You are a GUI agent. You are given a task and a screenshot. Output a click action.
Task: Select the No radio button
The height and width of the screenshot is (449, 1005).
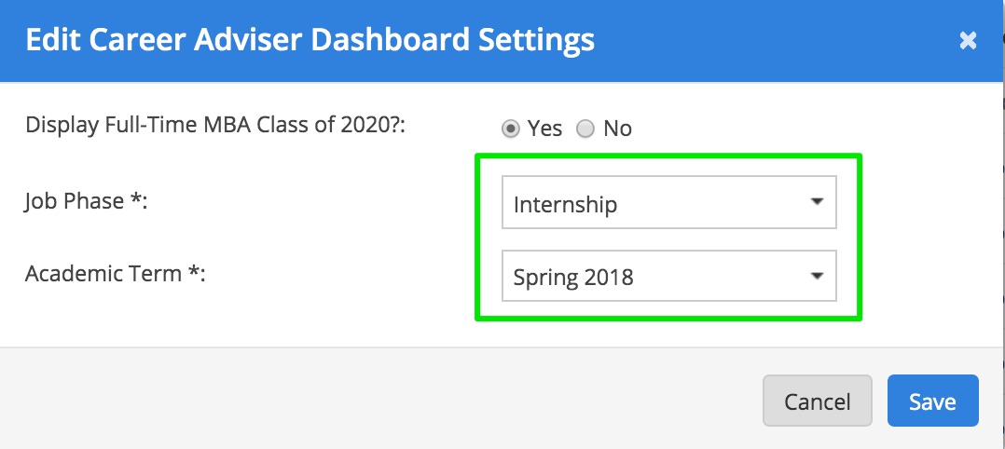point(585,129)
